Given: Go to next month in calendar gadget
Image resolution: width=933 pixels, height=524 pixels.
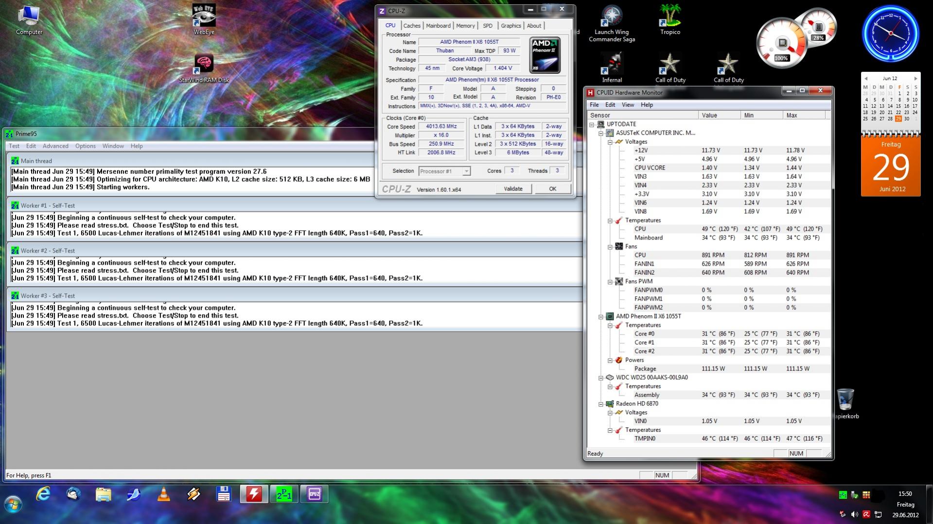Looking at the screenshot, I should click(915, 79).
